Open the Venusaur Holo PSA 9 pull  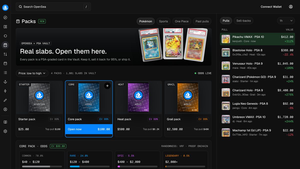tap(257, 66)
